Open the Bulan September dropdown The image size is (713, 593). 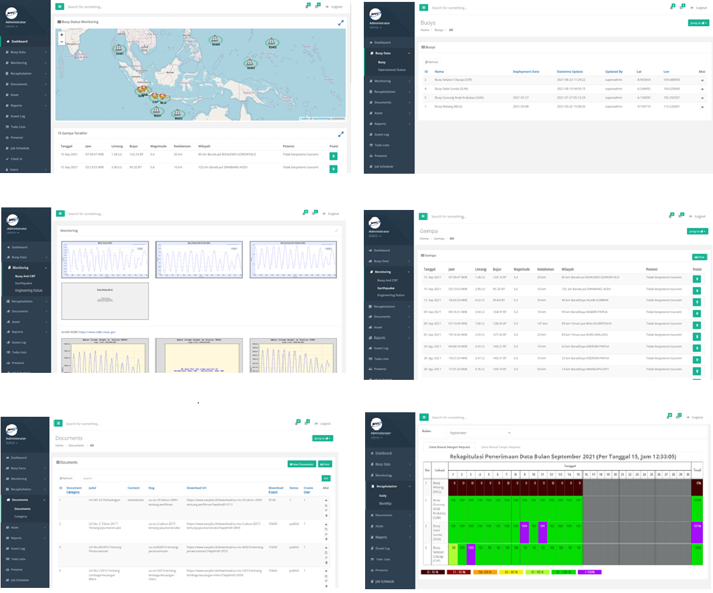coord(479,433)
